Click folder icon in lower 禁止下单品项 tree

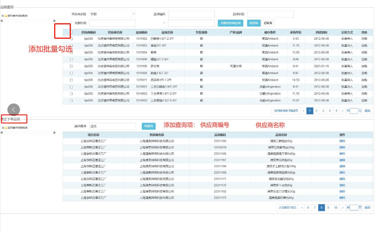click(6, 128)
